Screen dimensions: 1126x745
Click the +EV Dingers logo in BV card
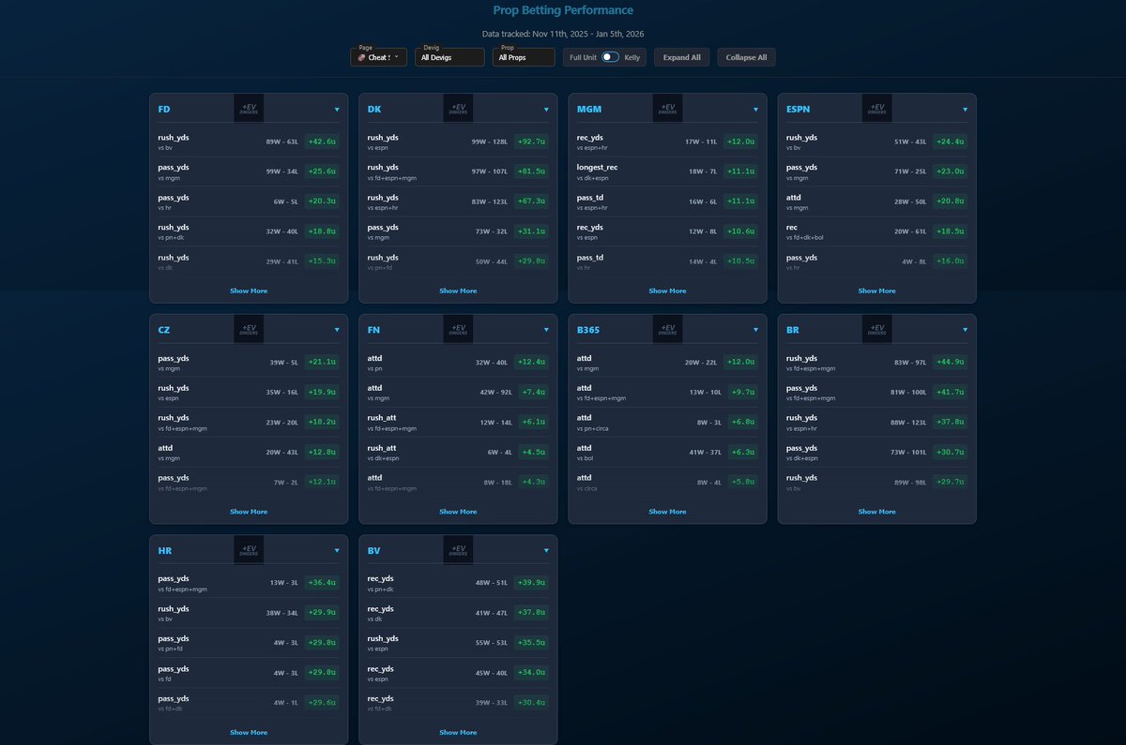click(458, 550)
